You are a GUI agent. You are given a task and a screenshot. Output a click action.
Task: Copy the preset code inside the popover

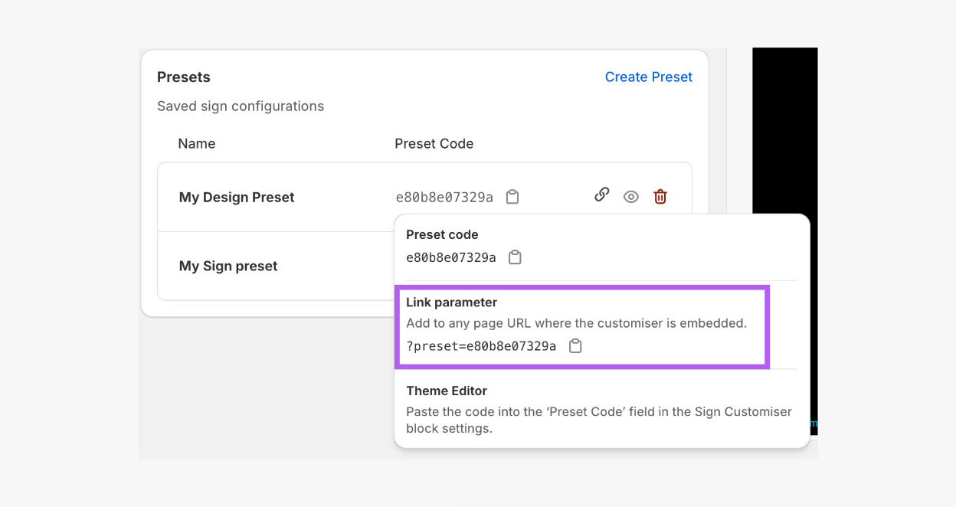pos(516,257)
